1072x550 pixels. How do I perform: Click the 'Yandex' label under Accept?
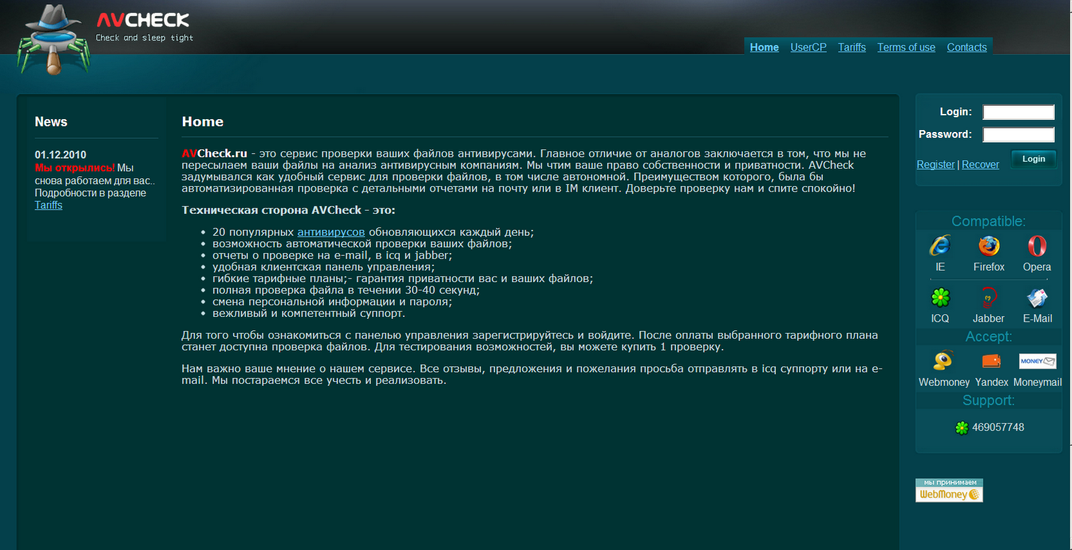992,382
